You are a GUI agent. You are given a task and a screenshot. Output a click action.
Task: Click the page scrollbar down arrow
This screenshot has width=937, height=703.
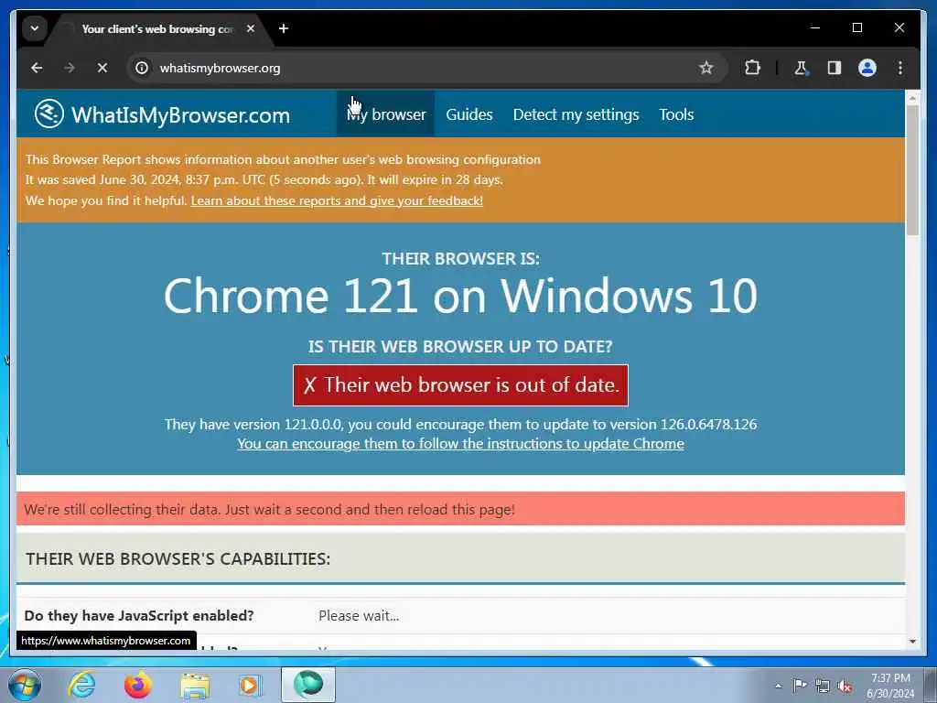point(912,642)
